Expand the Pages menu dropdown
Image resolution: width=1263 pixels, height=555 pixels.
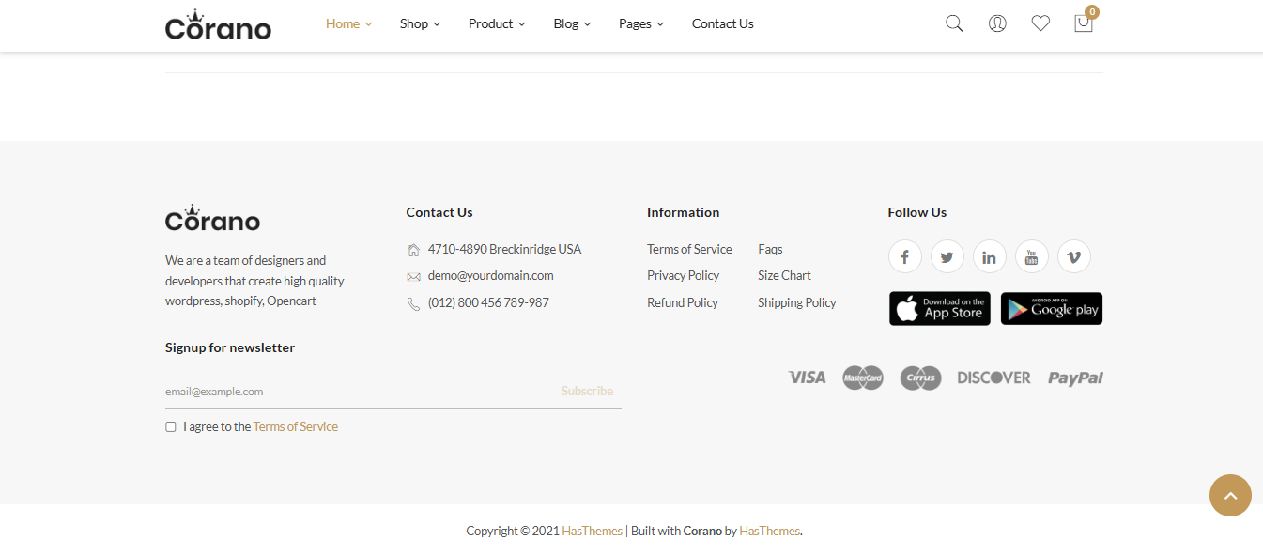641,23
